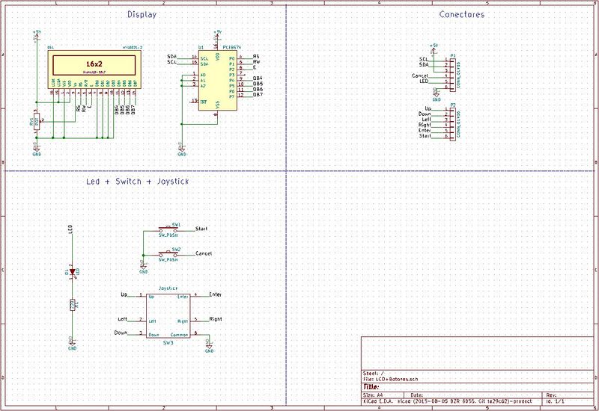
Task: Click the GND symbol below connector P1
Action: 436,96
